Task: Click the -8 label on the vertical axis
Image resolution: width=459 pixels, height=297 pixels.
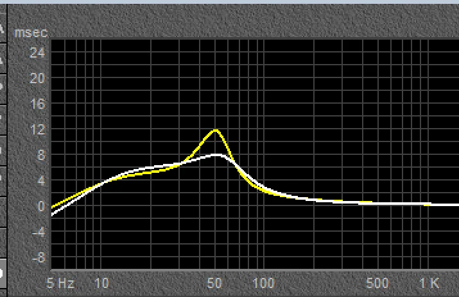Action: coord(39,257)
